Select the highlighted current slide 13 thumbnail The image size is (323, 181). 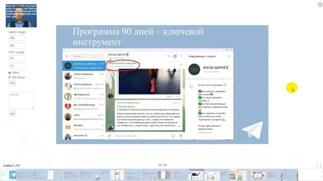point(196,174)
